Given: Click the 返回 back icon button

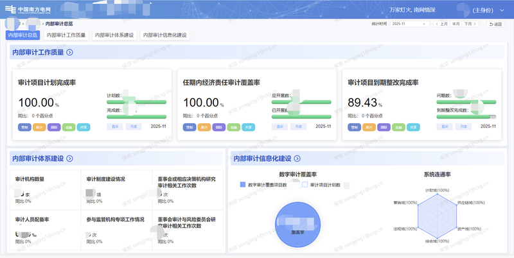Looking at the screenshot, I should [495, 24].
